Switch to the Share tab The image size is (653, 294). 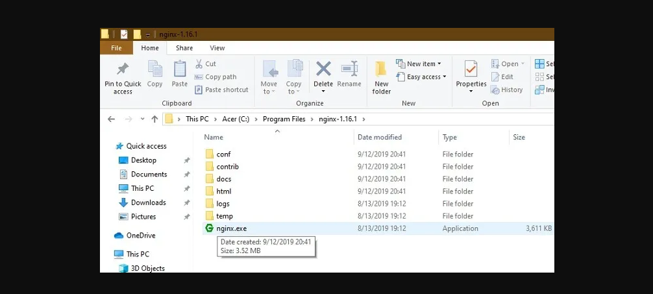tap(184, 48)
